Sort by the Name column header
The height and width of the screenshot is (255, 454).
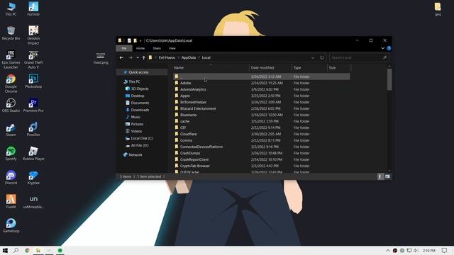tap(211, 68)
